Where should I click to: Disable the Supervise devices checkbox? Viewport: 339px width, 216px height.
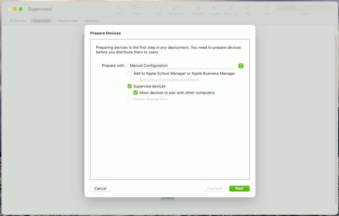tap(130, 86)
